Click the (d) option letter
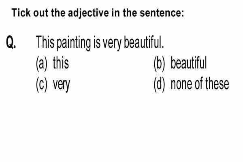Screen dimensions: 243x162 click(159, 85)
